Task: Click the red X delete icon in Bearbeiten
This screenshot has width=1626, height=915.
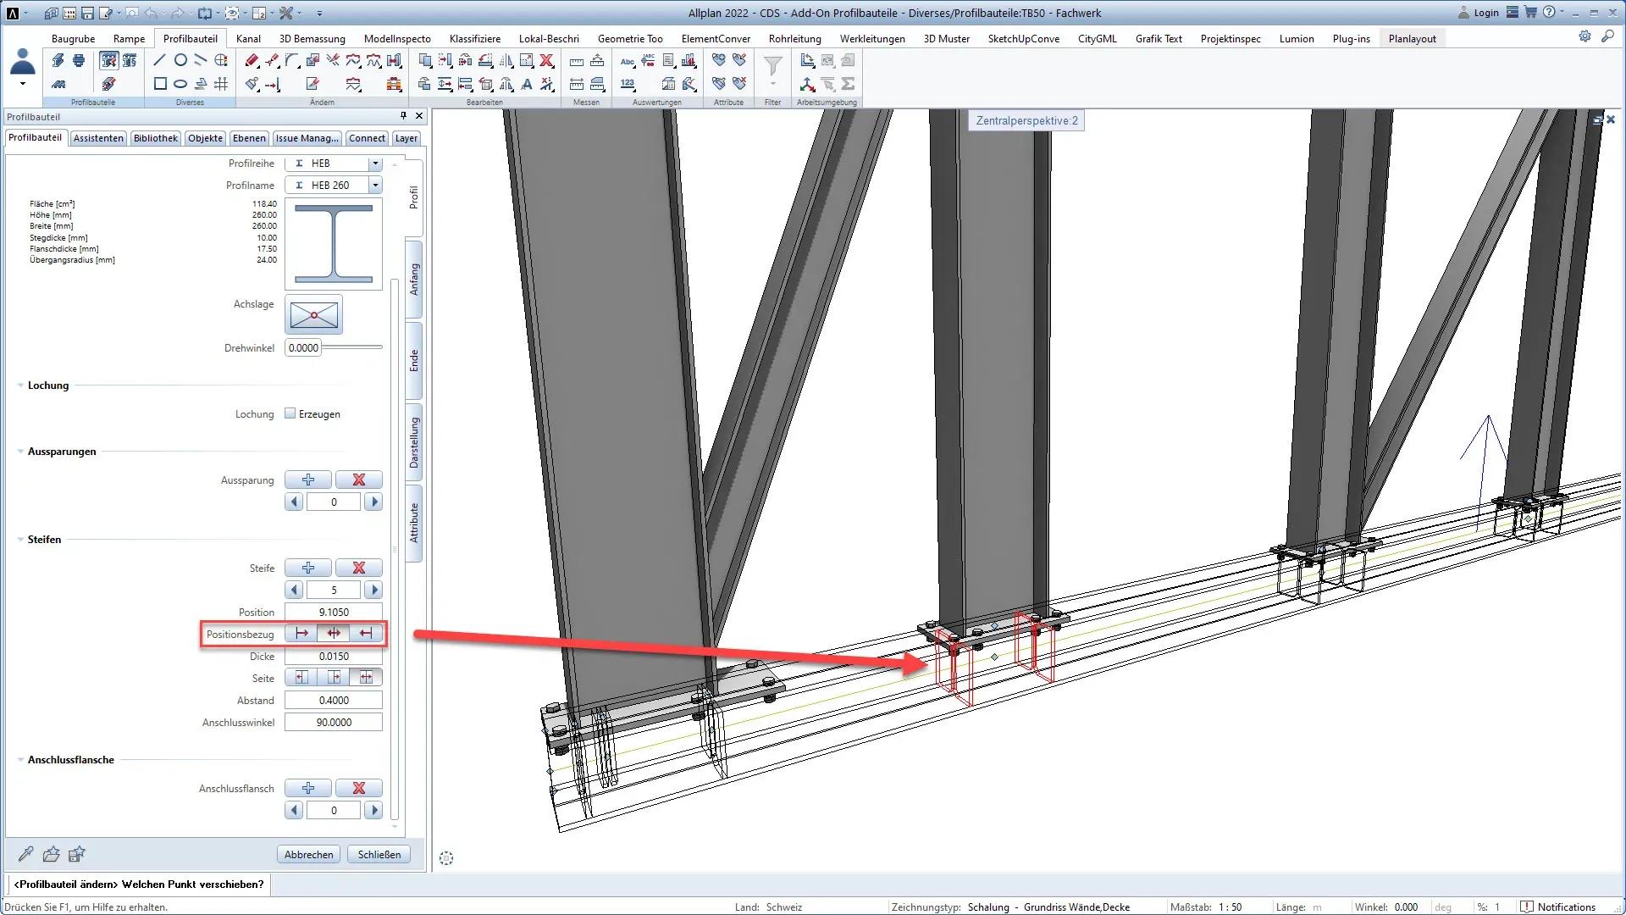Action: pos(547,60)
